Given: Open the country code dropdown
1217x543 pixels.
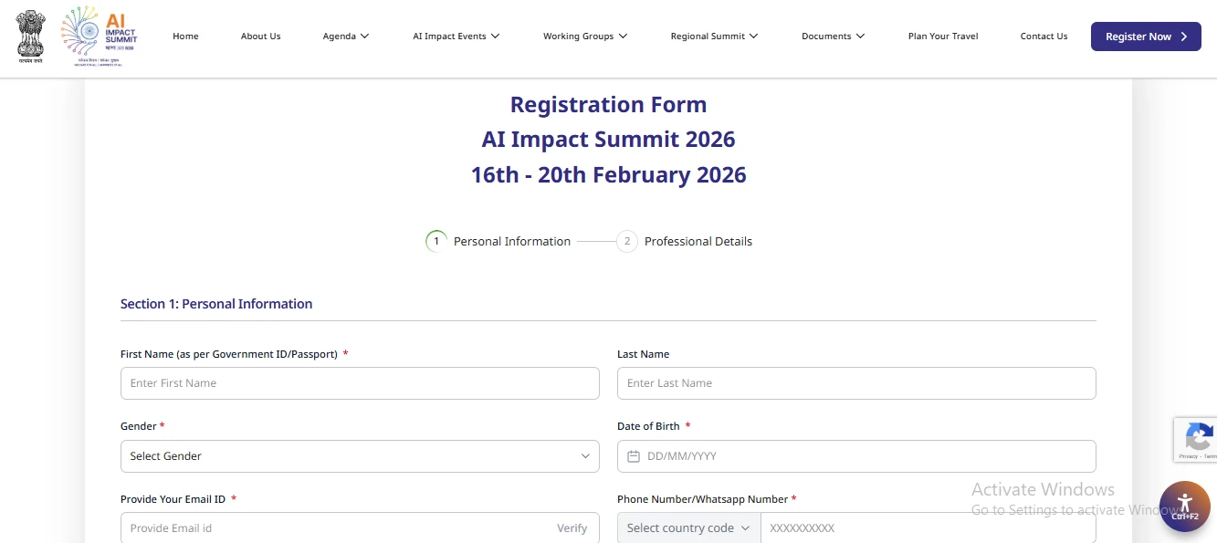Looking at the screenshot, I should (x=688, y=527).
